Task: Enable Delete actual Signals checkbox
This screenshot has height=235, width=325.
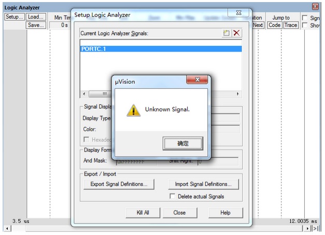Action: pos(172,196)
